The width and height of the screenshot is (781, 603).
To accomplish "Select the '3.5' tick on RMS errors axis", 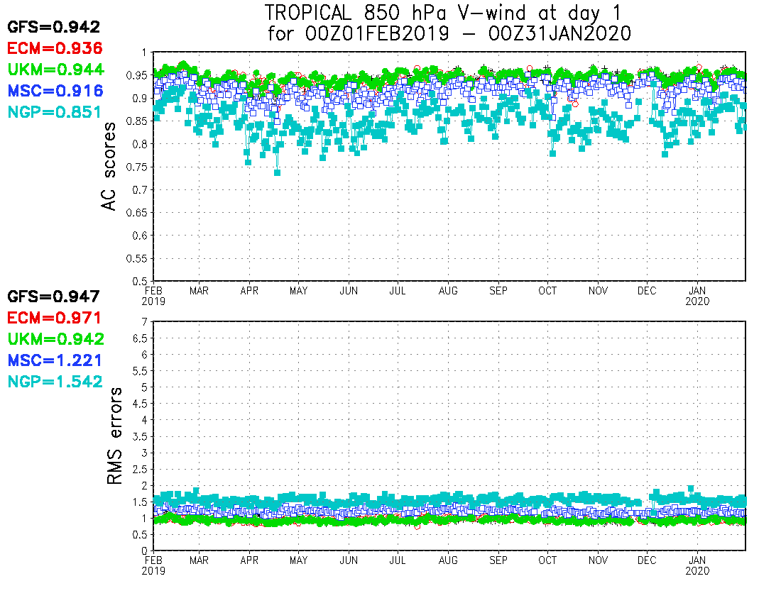I will pos(139,437).
